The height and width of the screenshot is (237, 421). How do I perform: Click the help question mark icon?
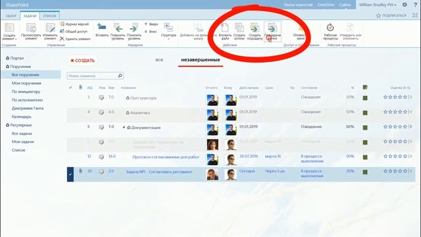coord(415,5)
